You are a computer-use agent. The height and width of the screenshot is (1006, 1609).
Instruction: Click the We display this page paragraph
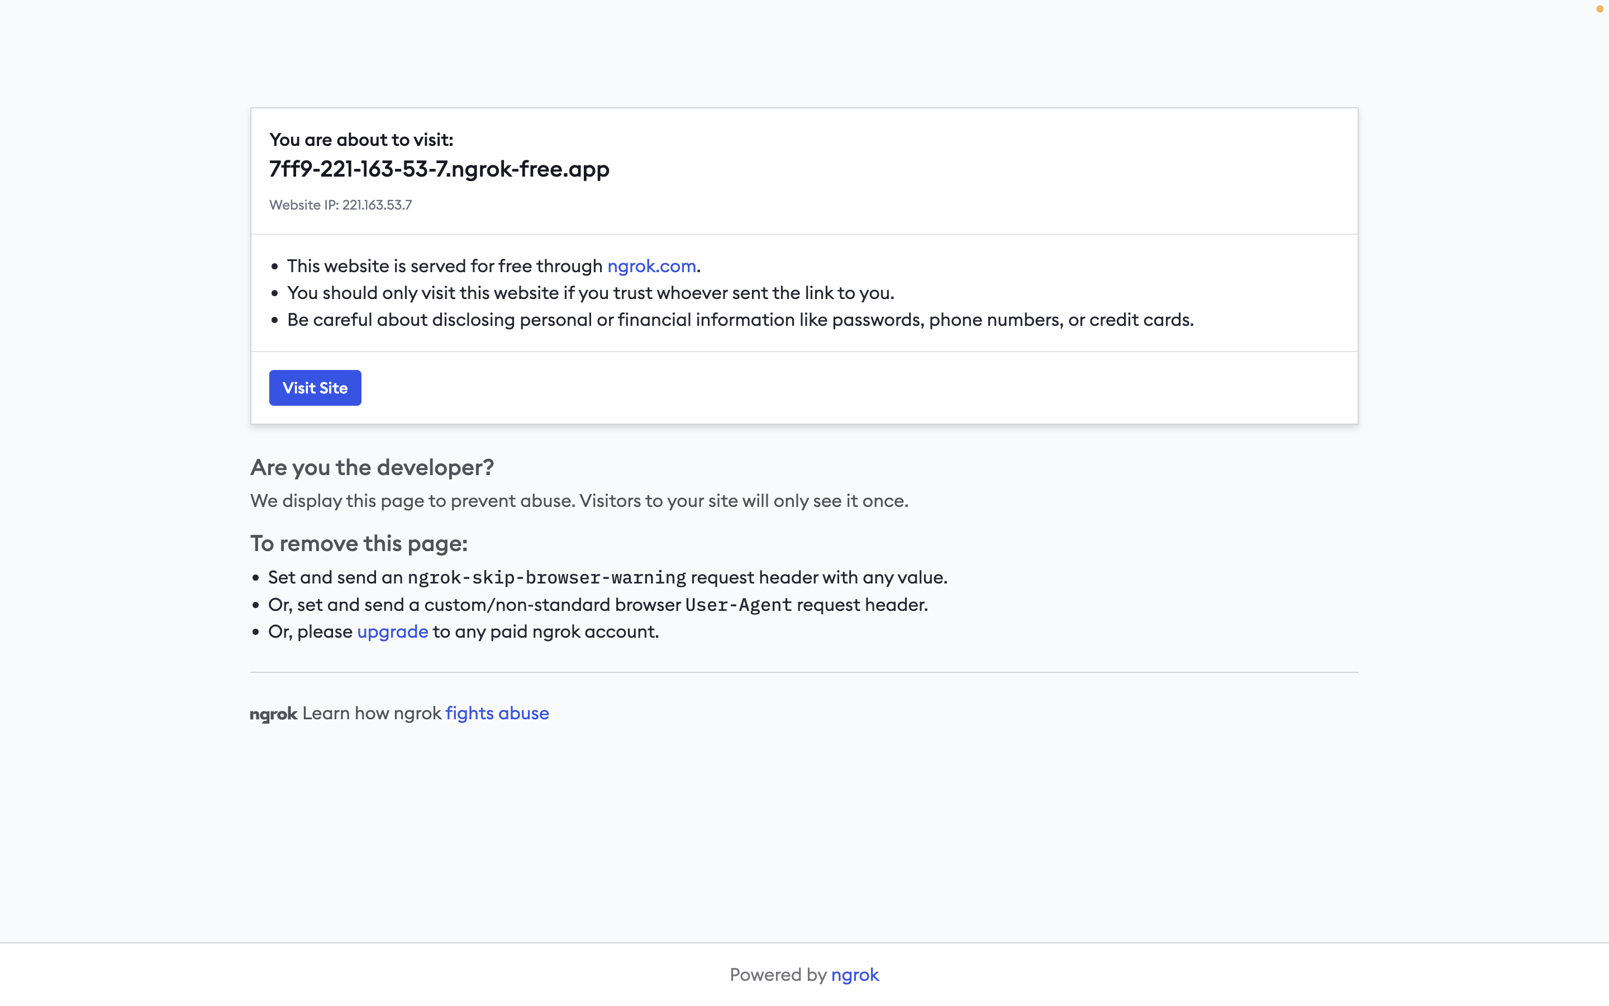578,501
